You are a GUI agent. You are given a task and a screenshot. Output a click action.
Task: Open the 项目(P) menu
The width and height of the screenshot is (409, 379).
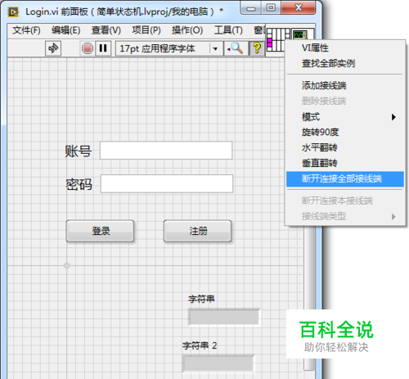click(x=146, y=30)
